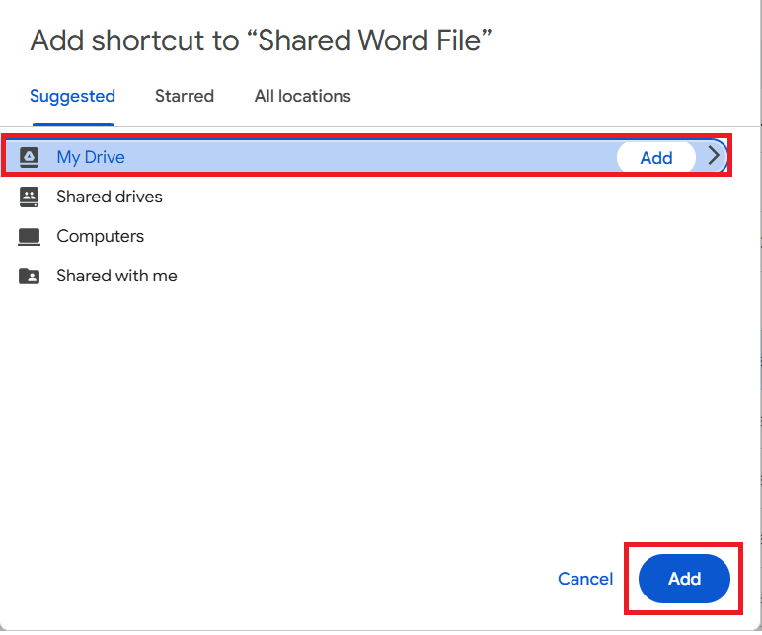Select the Shared with me text label
Screen dimensions: 762x635
click(116, 276)
